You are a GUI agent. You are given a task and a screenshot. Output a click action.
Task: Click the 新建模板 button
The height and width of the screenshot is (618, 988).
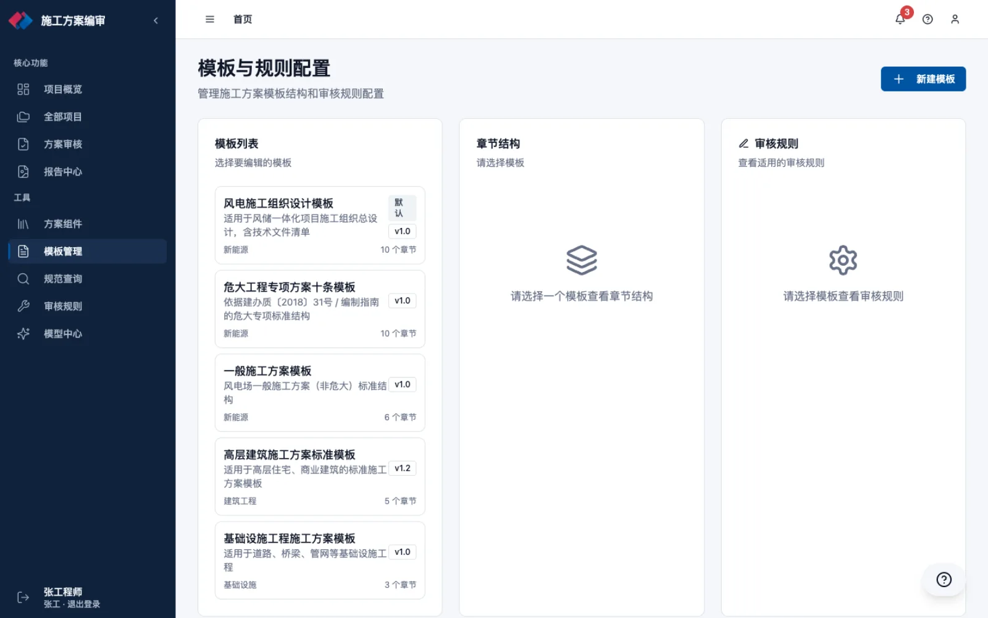click(923, 79)
